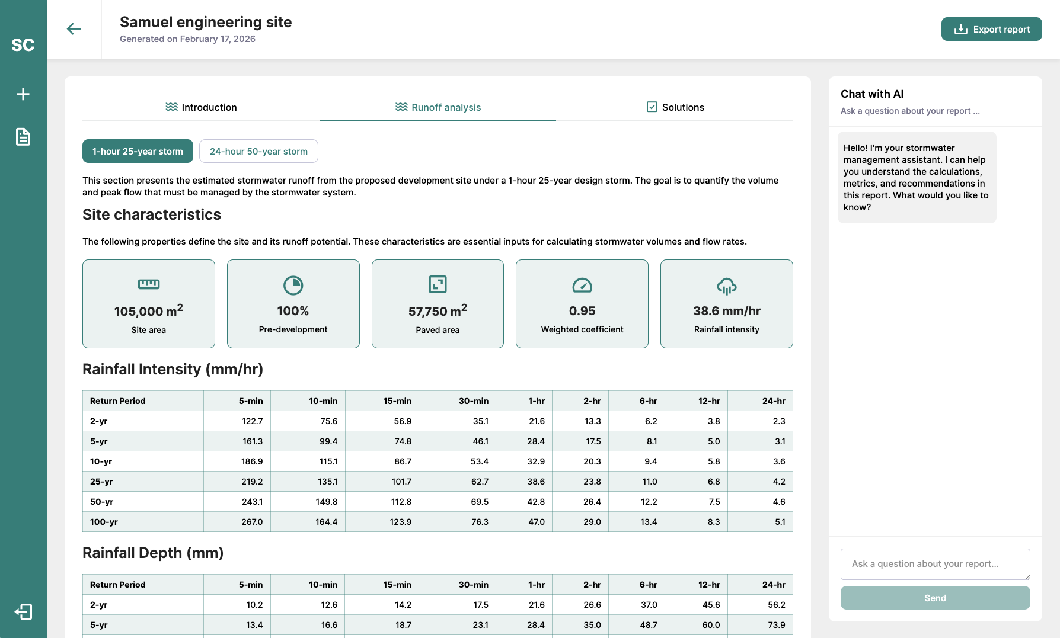The width and height of the screenshot is (1060, 638).
Task: Create a new report with the plus icon
Action: point(23,94)
